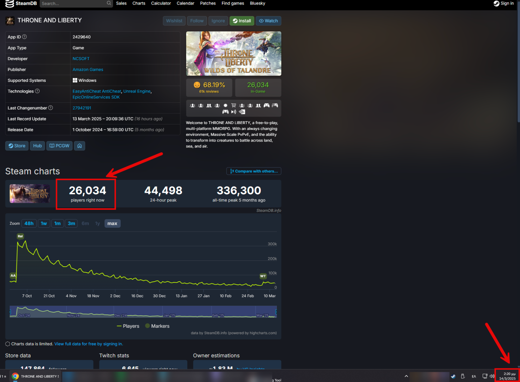Click the chart navigator range slider
This screenshot has height=382, width=520.
pyautogui.click(x=143, y=312)
